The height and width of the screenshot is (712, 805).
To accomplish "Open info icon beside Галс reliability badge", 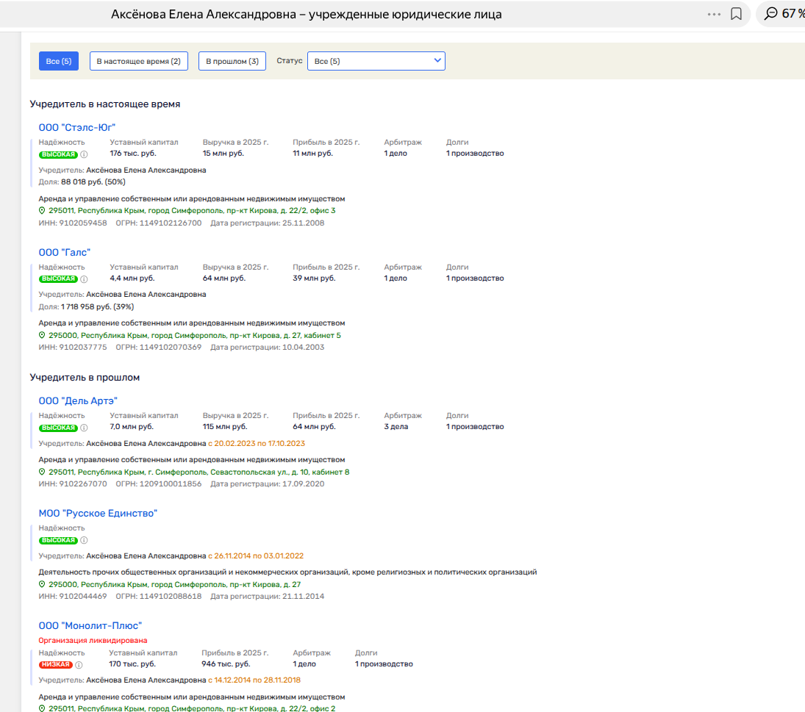I will (x=85, y=279).
